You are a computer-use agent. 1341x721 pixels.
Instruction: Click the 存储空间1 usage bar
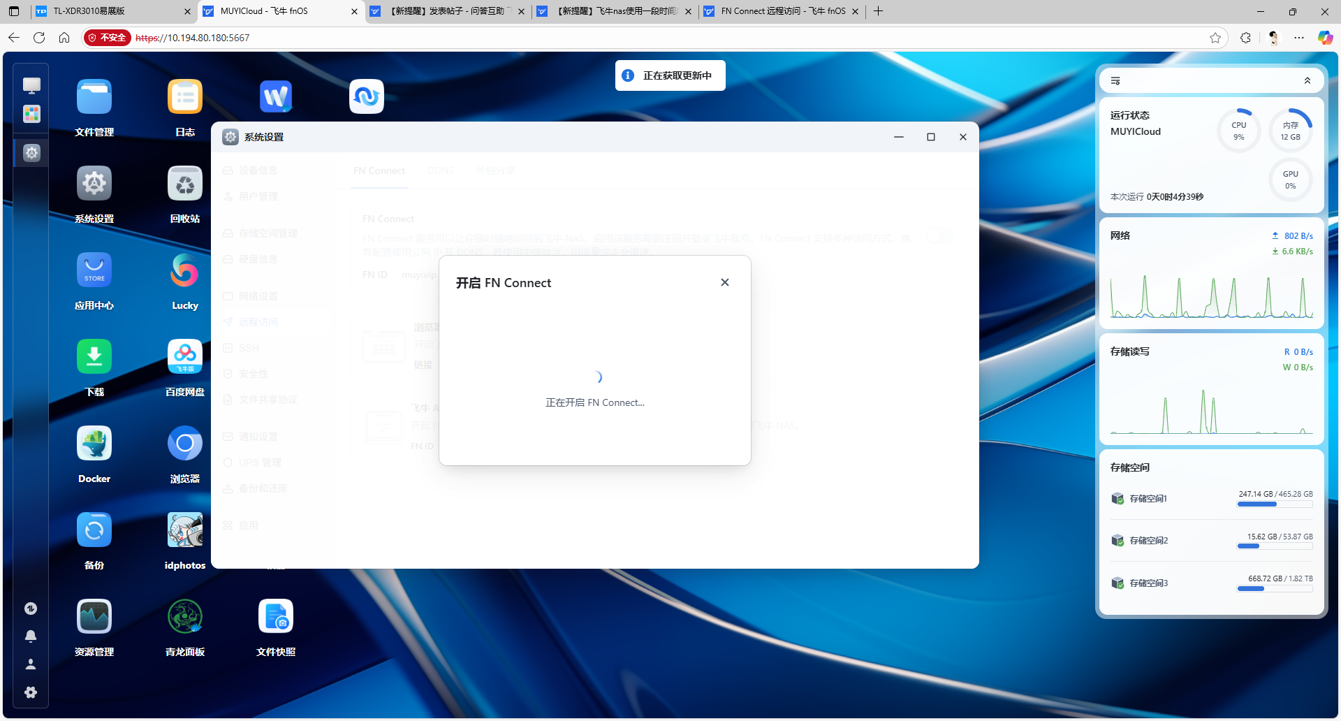coord(1275,504)
